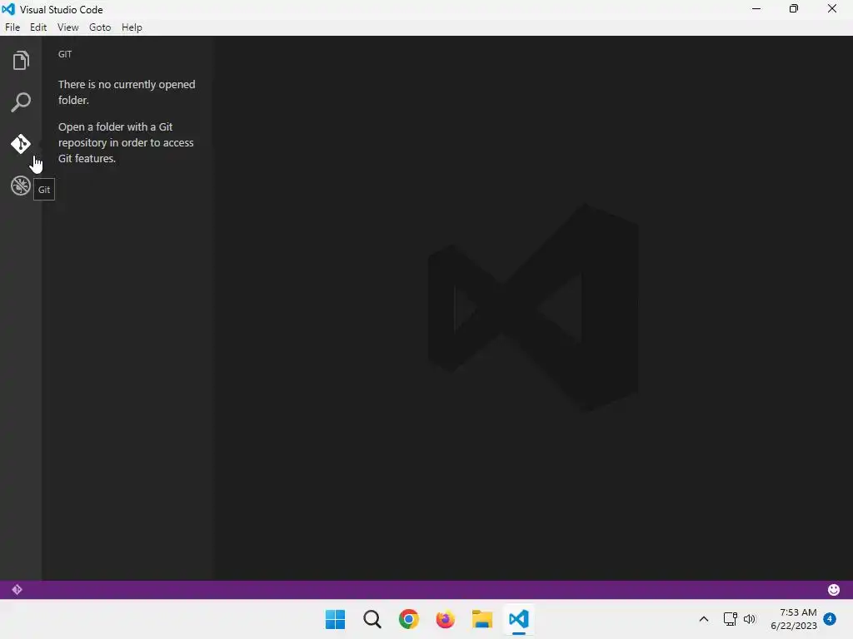
Task: Click the 'There is no currently opened folder' text
Action: tap(127, 92)
